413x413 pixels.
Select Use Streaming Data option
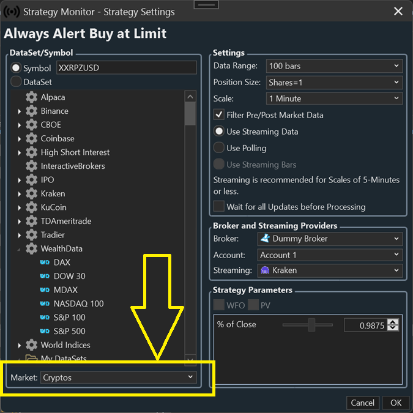(x=219, y=131)
